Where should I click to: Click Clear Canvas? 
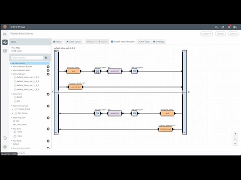click(74, 41)
